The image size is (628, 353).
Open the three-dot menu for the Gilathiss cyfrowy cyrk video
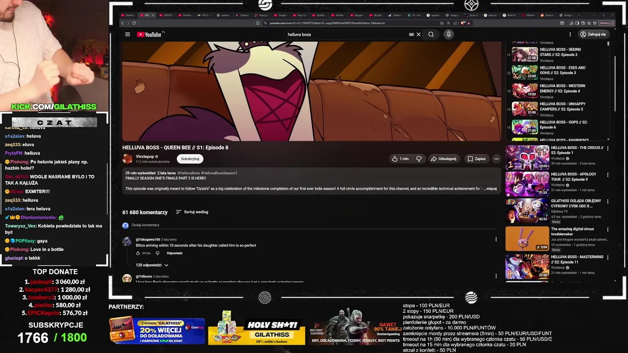pos(608,201)
